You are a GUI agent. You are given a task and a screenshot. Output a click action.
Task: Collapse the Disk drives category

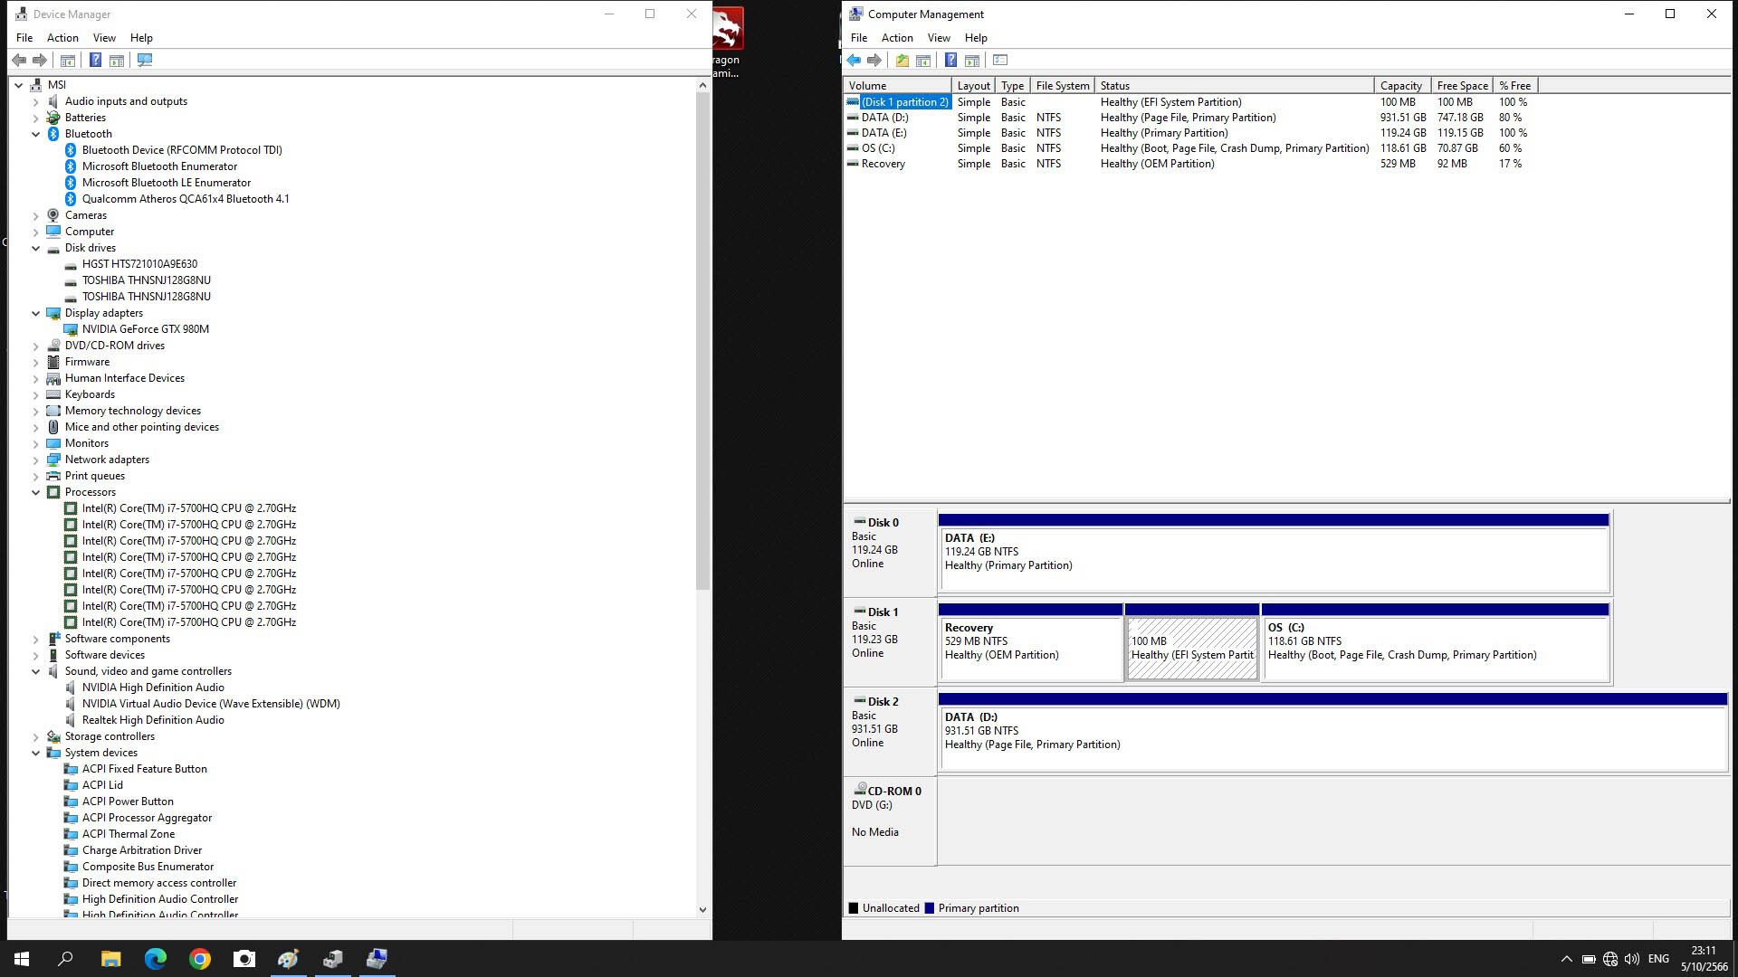(x=36, y=248)
